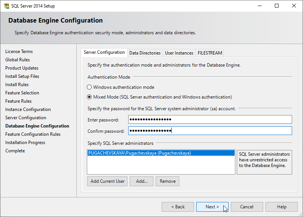The width and height of the screenshot is (303, 217).
Task: Switch to the FILESTREAM tab
Action: (x=210, y=53)
